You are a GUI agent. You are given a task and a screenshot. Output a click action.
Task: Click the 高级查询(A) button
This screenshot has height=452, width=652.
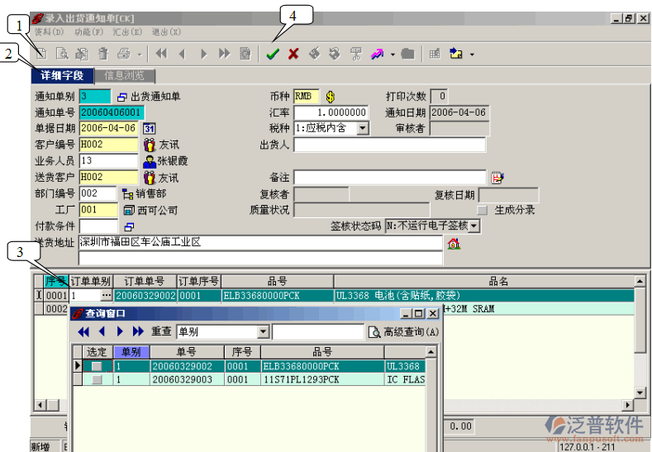[x=404, y=331]
